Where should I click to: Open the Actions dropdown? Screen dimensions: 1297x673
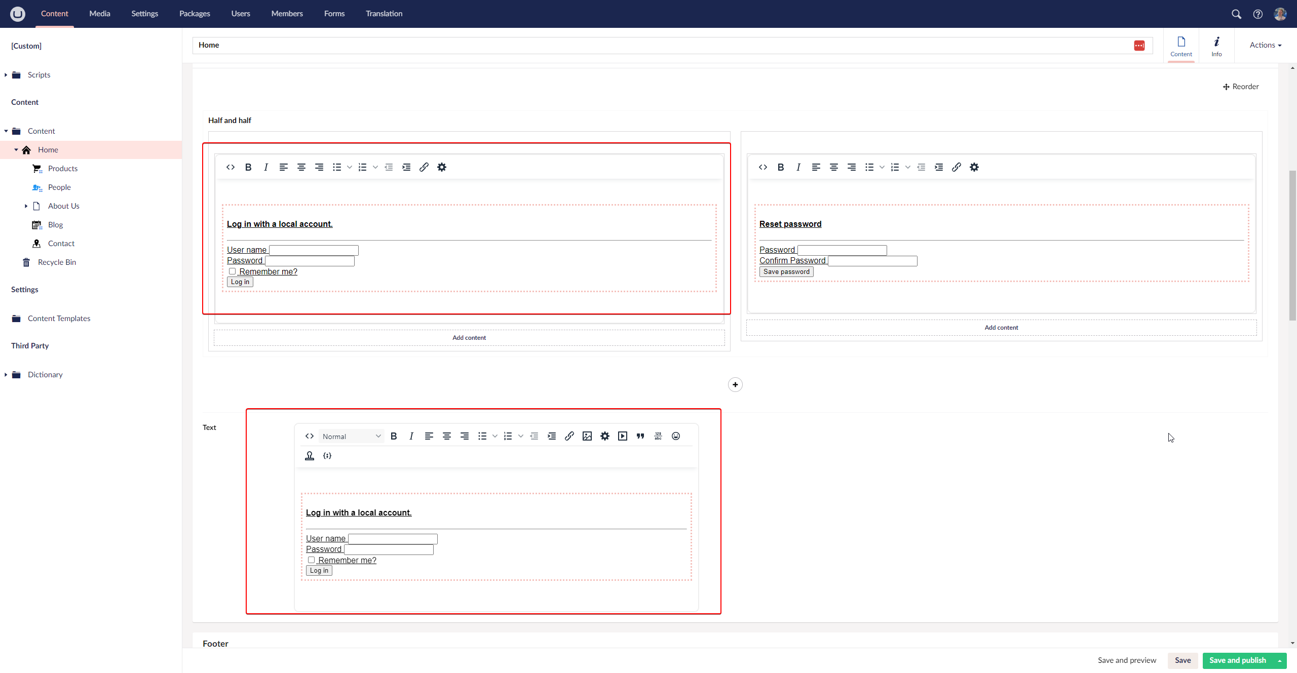1265,45
